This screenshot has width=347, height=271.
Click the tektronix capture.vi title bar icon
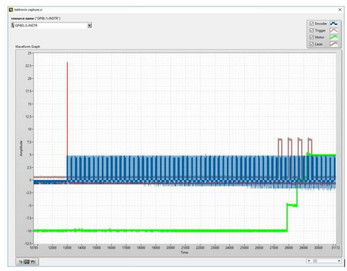pyautogui.click(x=11, y=10)
